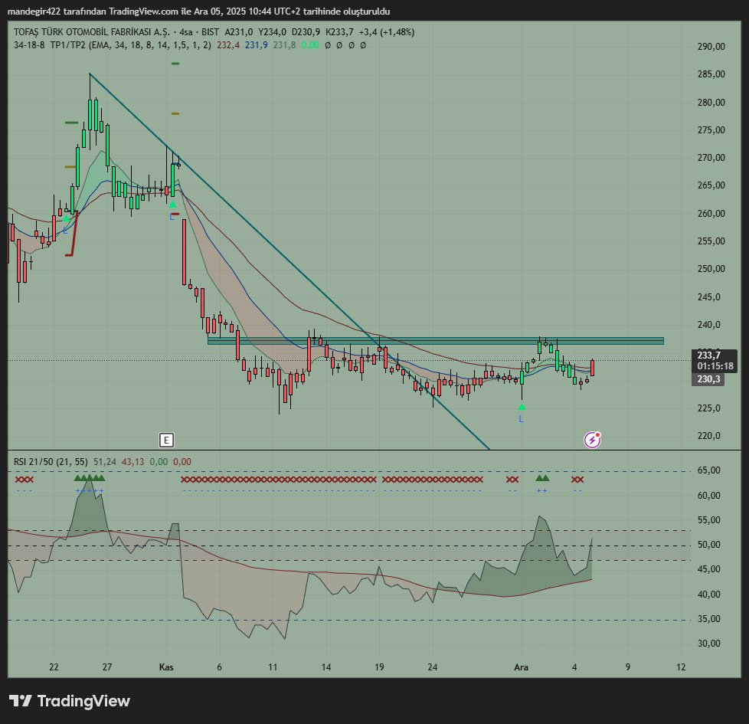The width and height of the screenshot is (749, 724).
Task: Click the blue 231,9 EMA value
Action: [257, 45]
